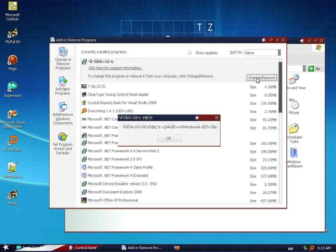Open Set Program Access and Defaults
This screenshot has width=336, height=252.
(x=63, y=143)
